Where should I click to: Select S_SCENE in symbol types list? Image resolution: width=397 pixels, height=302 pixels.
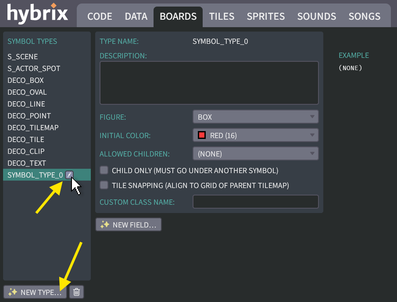click(23, 57)
